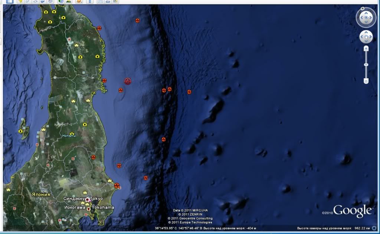Click the Tokyo capital star marker
380x234 pixels.
88,199
